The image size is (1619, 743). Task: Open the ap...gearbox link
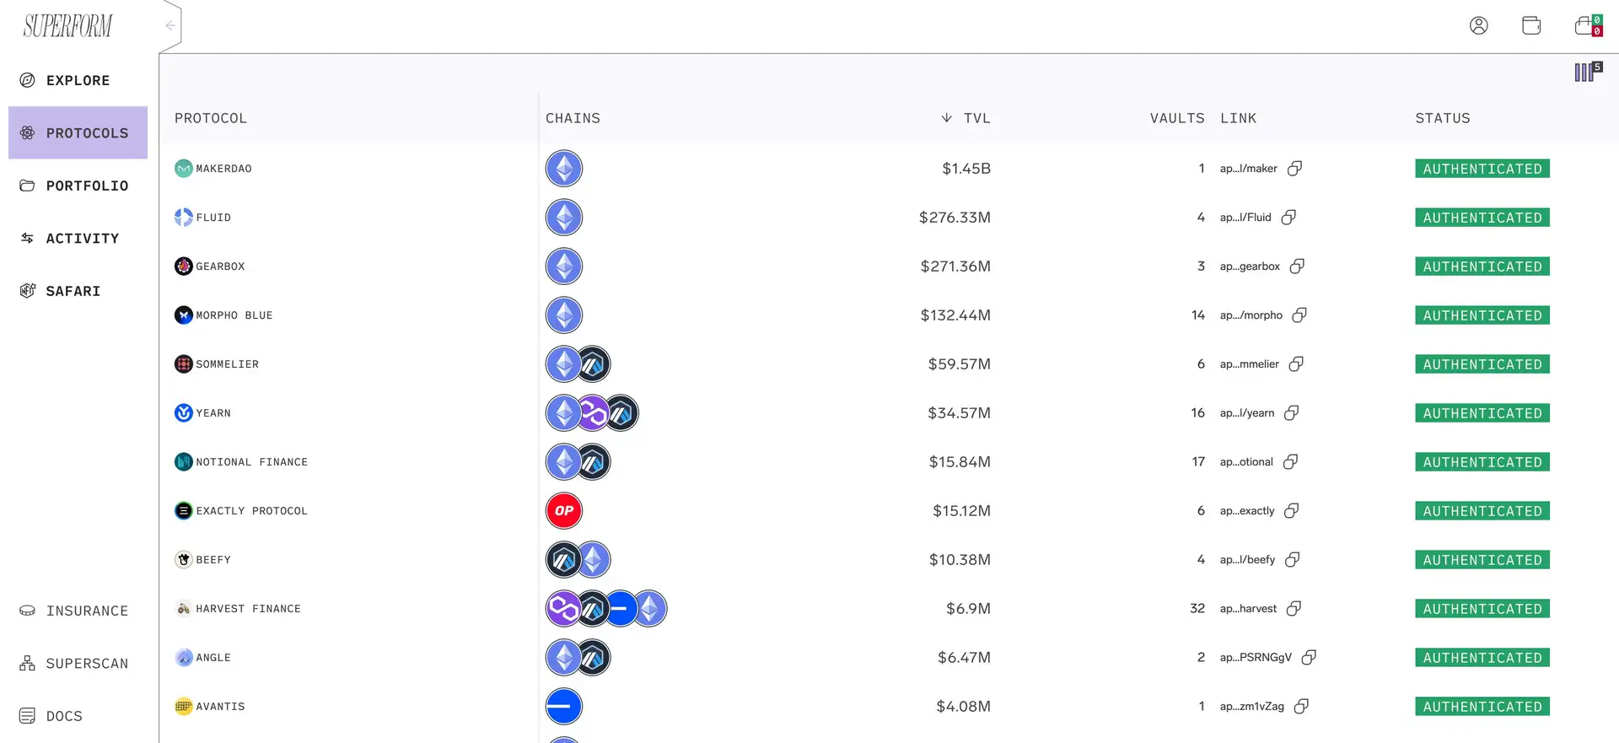tap(1249, 267)
